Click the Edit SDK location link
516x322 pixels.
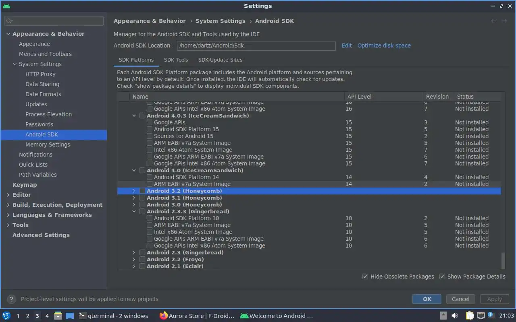(347, 45)
